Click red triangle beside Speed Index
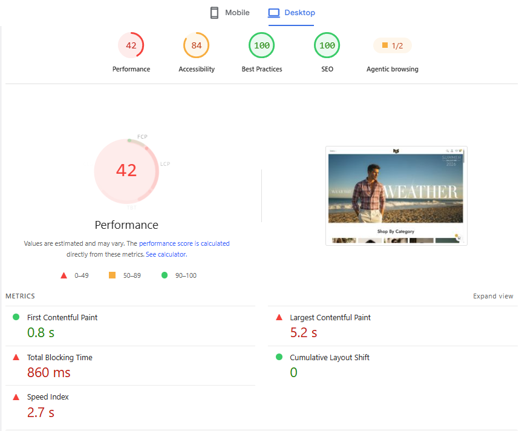522x431 pixels. [x=16, y=397]
